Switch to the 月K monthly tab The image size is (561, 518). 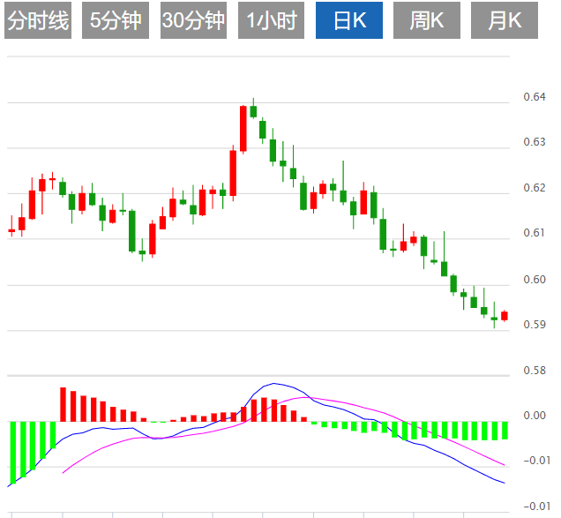[x=505, y=20]
